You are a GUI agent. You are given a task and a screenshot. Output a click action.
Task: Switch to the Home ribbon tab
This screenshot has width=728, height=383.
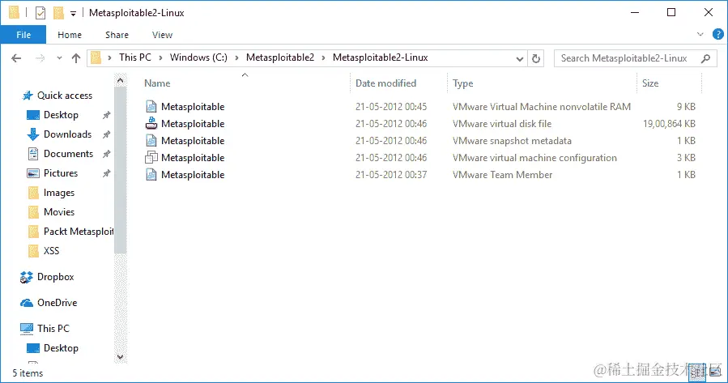tap(70, 35)
